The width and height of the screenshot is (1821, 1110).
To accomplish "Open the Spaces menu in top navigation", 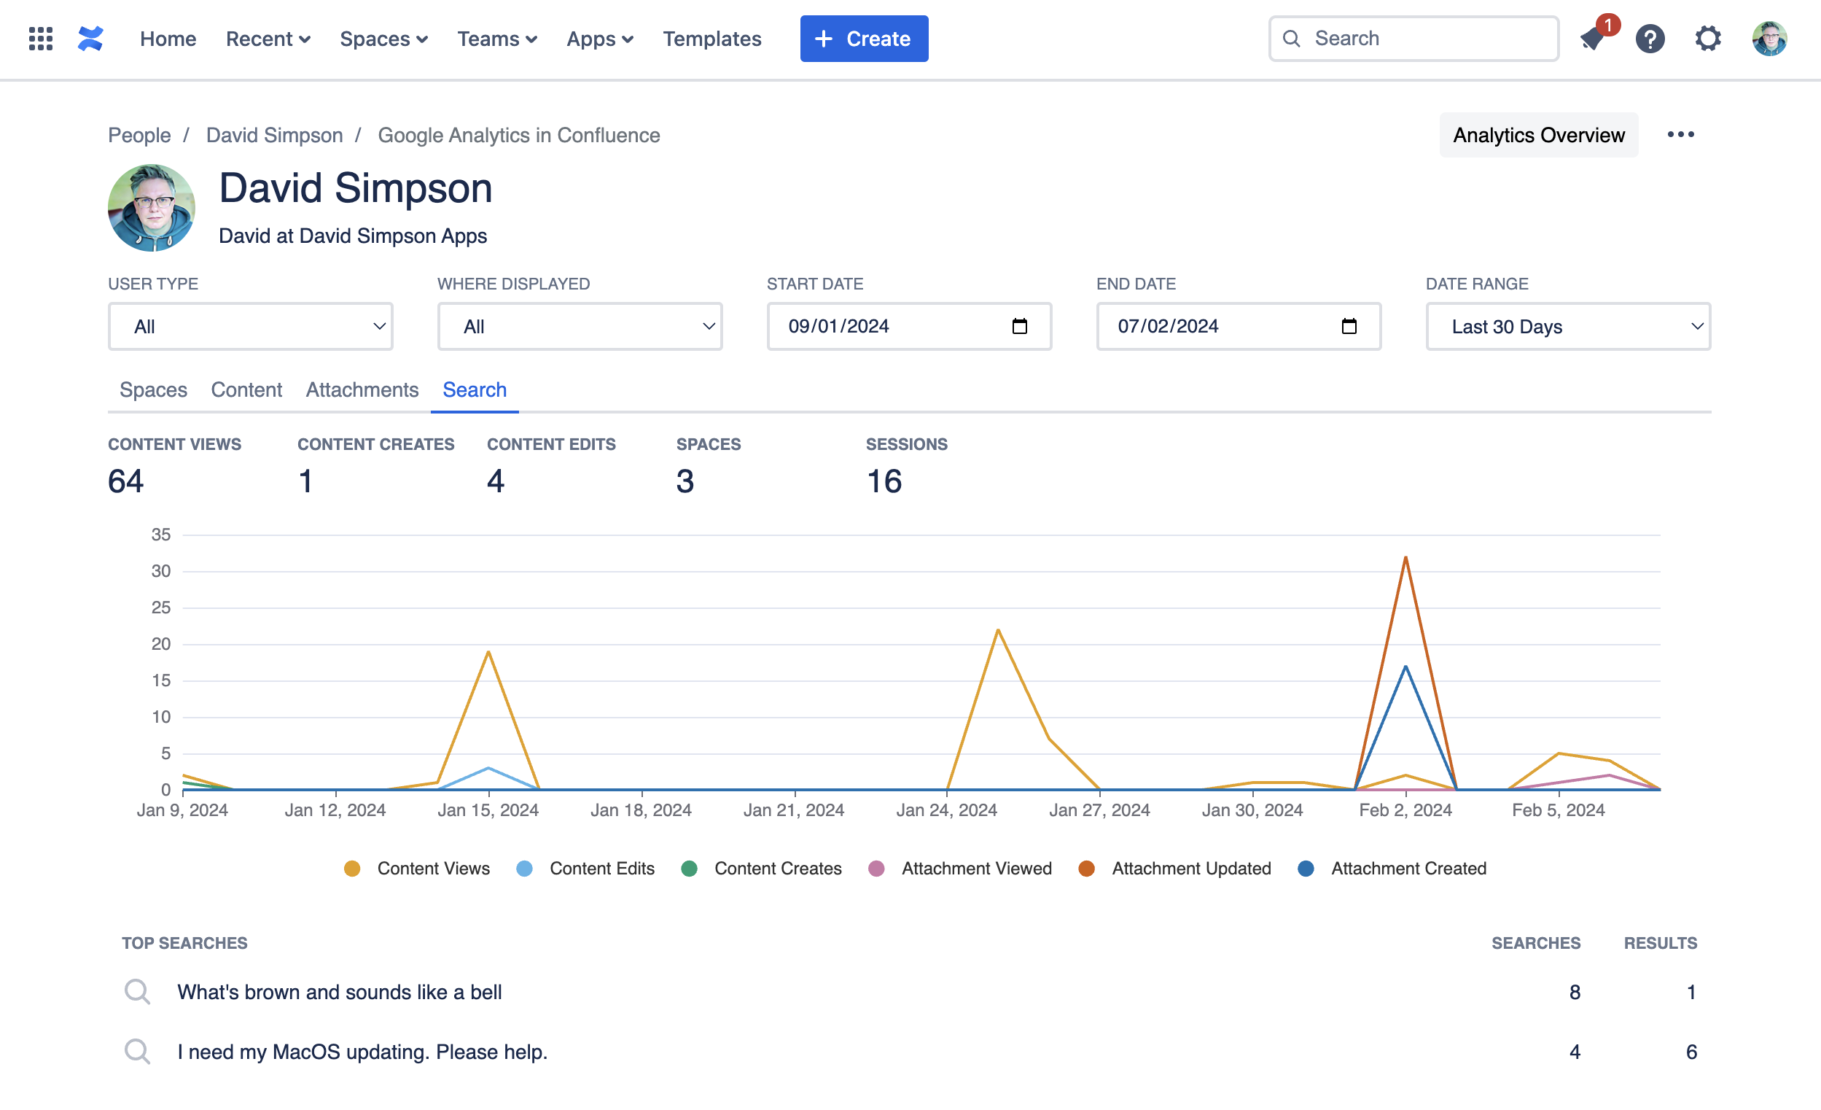I will 383,39.
